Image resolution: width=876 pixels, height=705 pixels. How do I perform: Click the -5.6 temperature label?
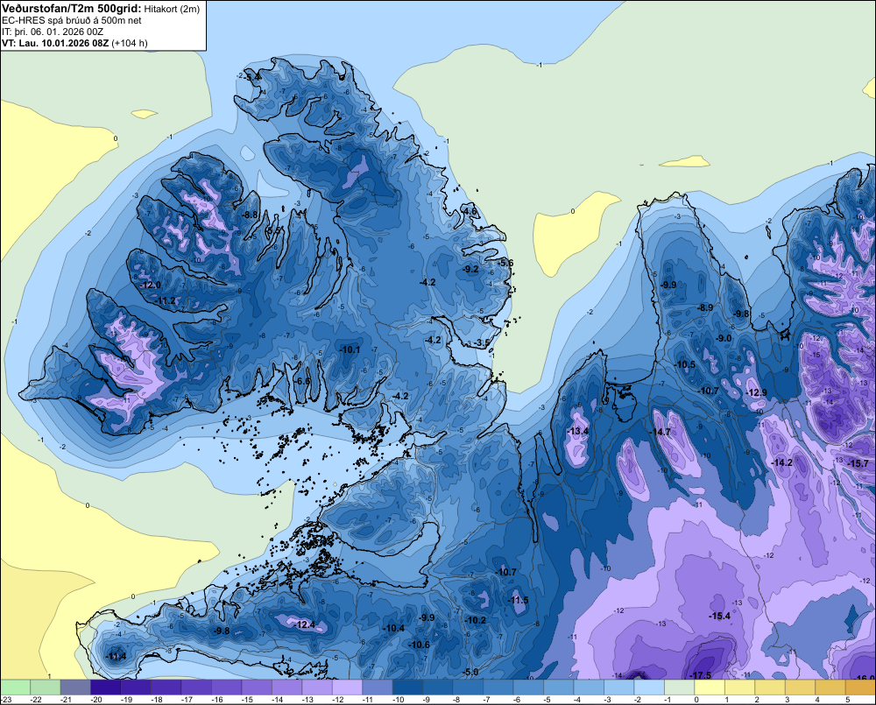coord(505,263)
